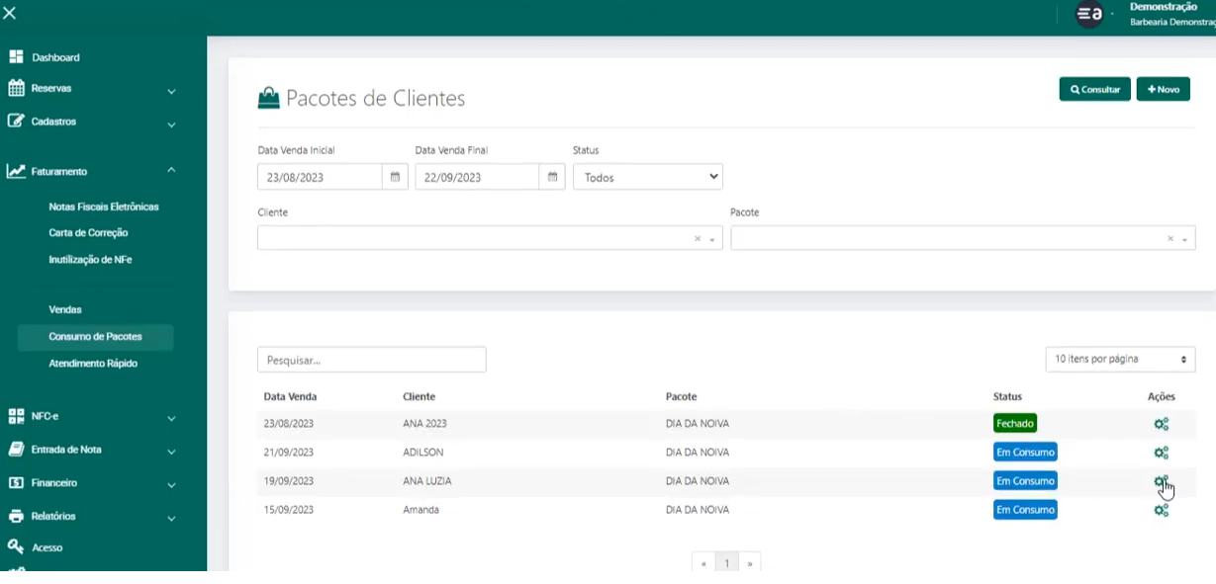This screenshot has height=584, width=1216.
Task: Click the Pesquisar search field
Action: [371, 360]
